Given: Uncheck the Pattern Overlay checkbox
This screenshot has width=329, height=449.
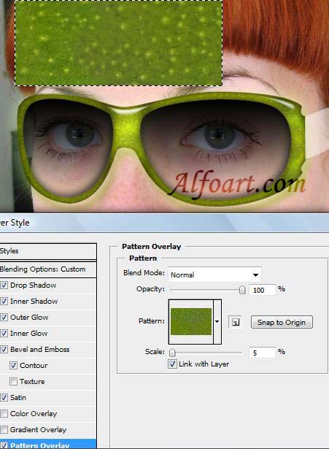Looking at the screenshot, I should (4, 445).
